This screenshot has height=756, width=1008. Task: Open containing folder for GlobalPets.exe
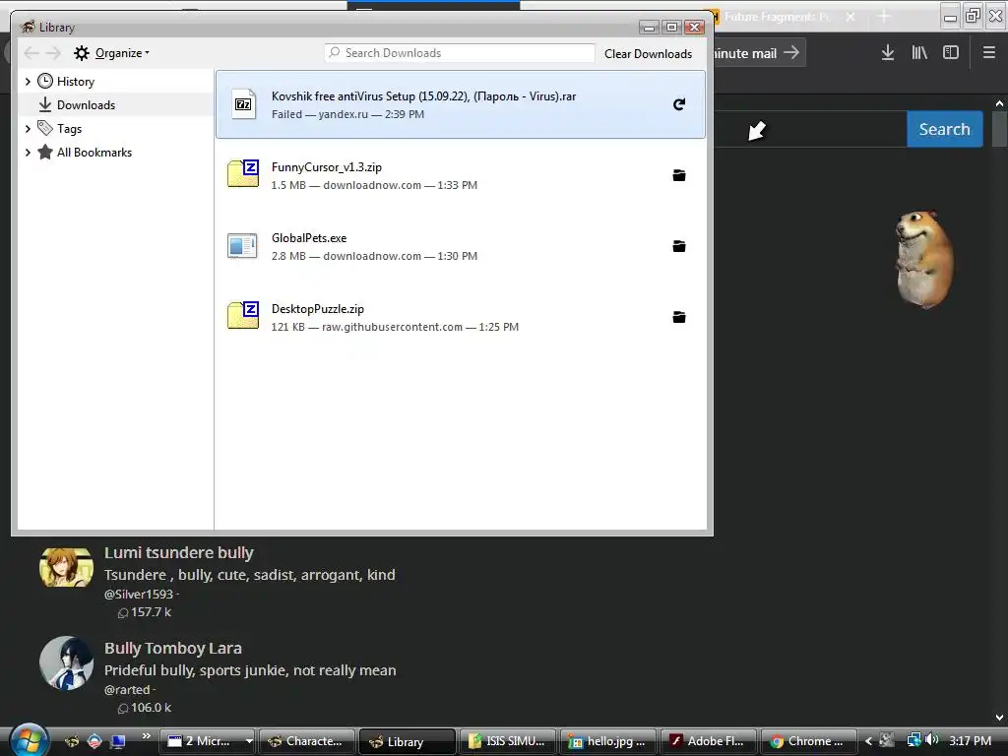[679, 245]
